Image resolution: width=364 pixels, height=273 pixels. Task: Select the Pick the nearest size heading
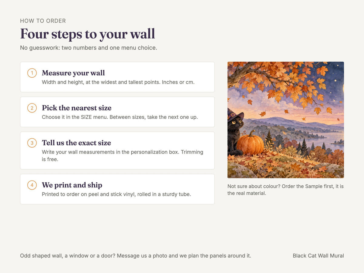77,108
